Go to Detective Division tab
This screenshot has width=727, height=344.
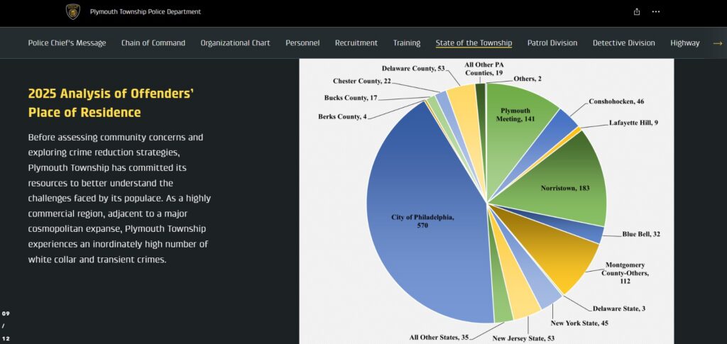(x=624, y=43)
